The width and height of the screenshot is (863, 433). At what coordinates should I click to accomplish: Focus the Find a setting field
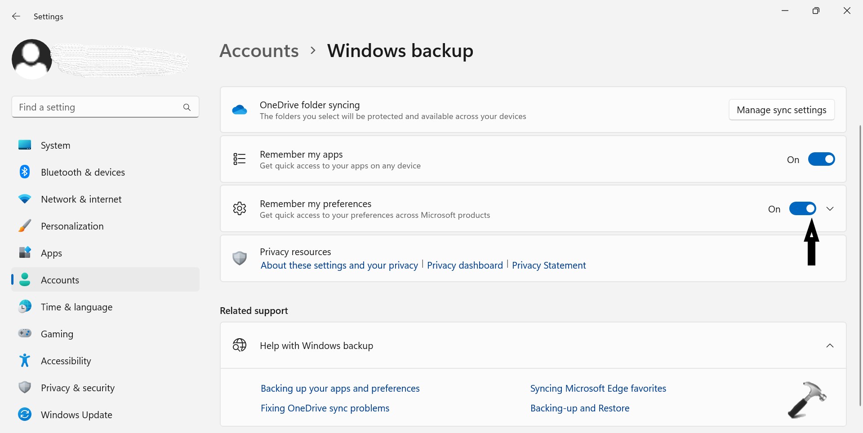pos(97,107)
